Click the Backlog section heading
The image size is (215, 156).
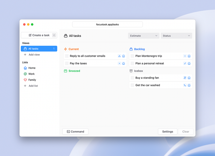point(140,49)
